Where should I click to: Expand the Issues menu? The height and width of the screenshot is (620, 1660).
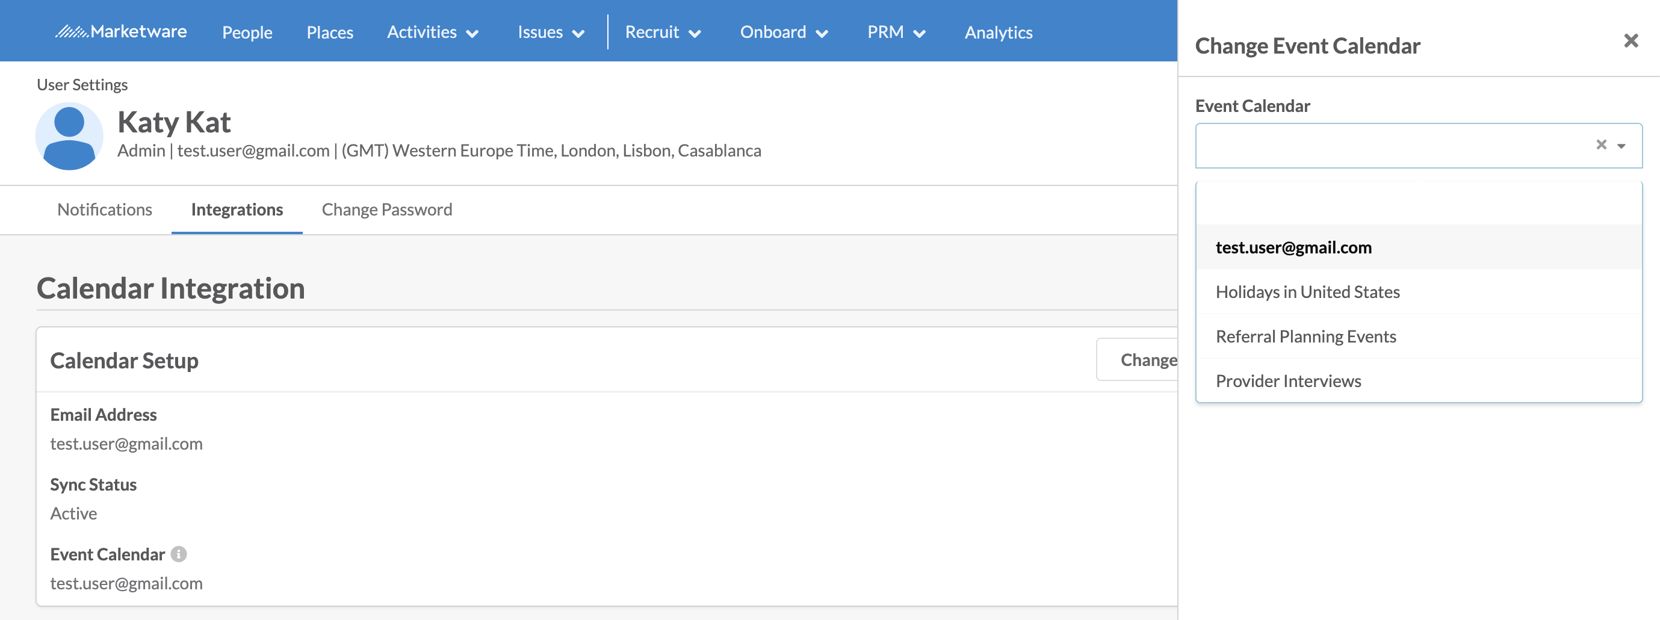[550, 33]
